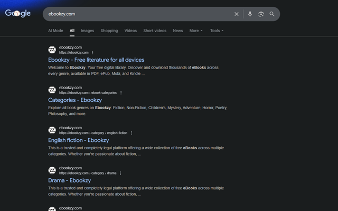Open three-dot menu beside category drama URL
The image size is (338, 211).
pos(120,173)
